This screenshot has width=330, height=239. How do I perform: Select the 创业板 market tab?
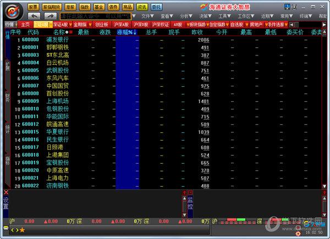(102, 25)
